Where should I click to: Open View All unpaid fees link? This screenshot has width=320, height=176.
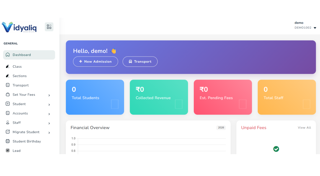[x=304, y=128]
